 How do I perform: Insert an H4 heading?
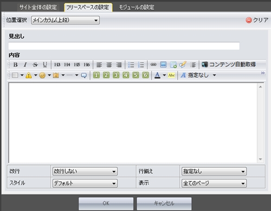67,64
